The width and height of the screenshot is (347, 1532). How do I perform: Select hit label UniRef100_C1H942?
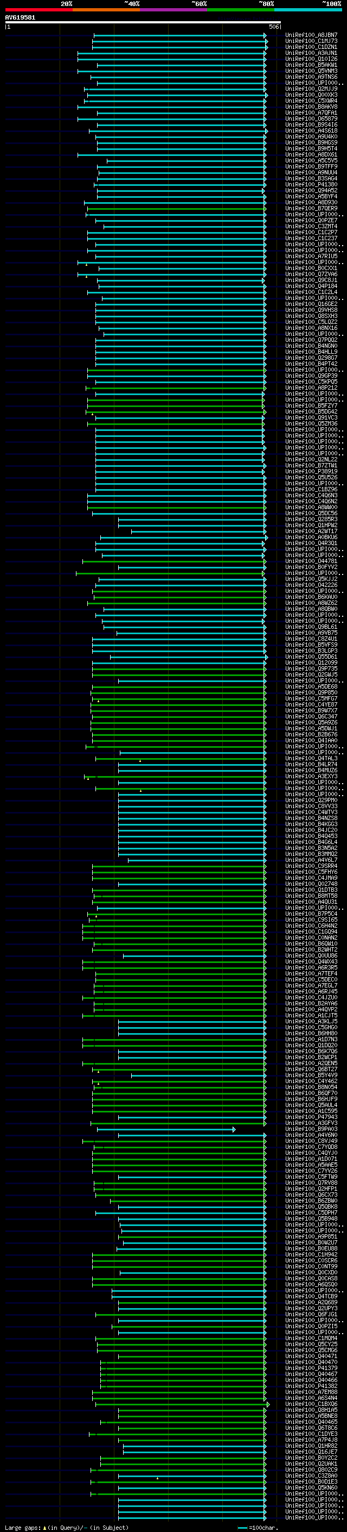point(311,1254)
